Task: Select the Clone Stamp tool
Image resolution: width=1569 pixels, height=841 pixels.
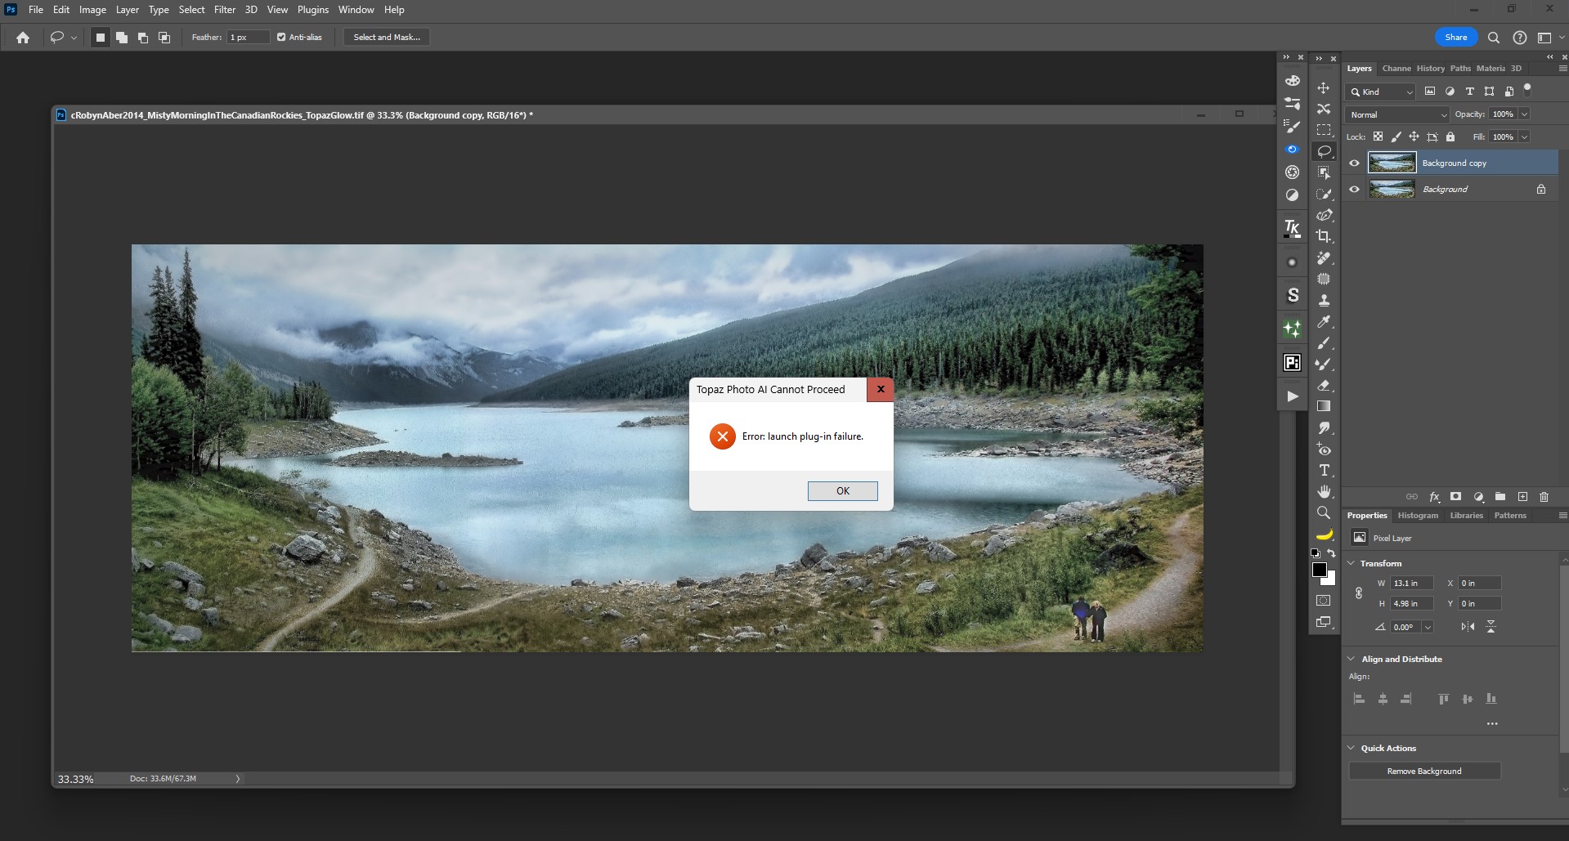Action: click(x=1323, y=300)
